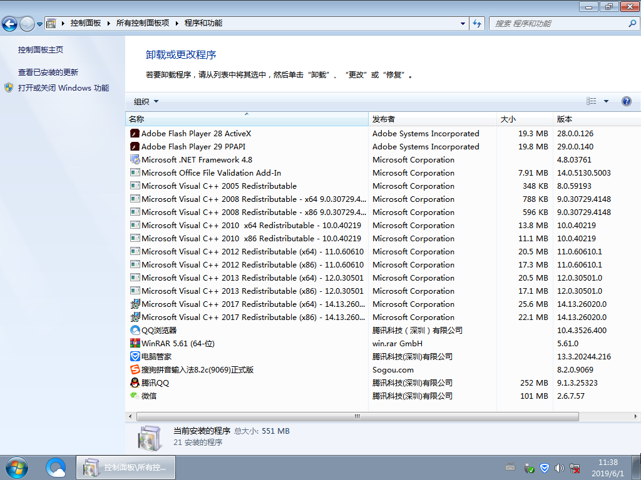This screenshot has height=480, width=641.
Task: Click the search magnifier icon
Action: click(x=632, y=23)
